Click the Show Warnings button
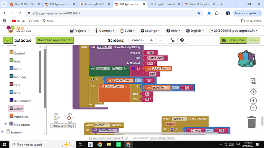Viewport: 264px width, 148px height. pyautogui.click(x=63, y=126)
